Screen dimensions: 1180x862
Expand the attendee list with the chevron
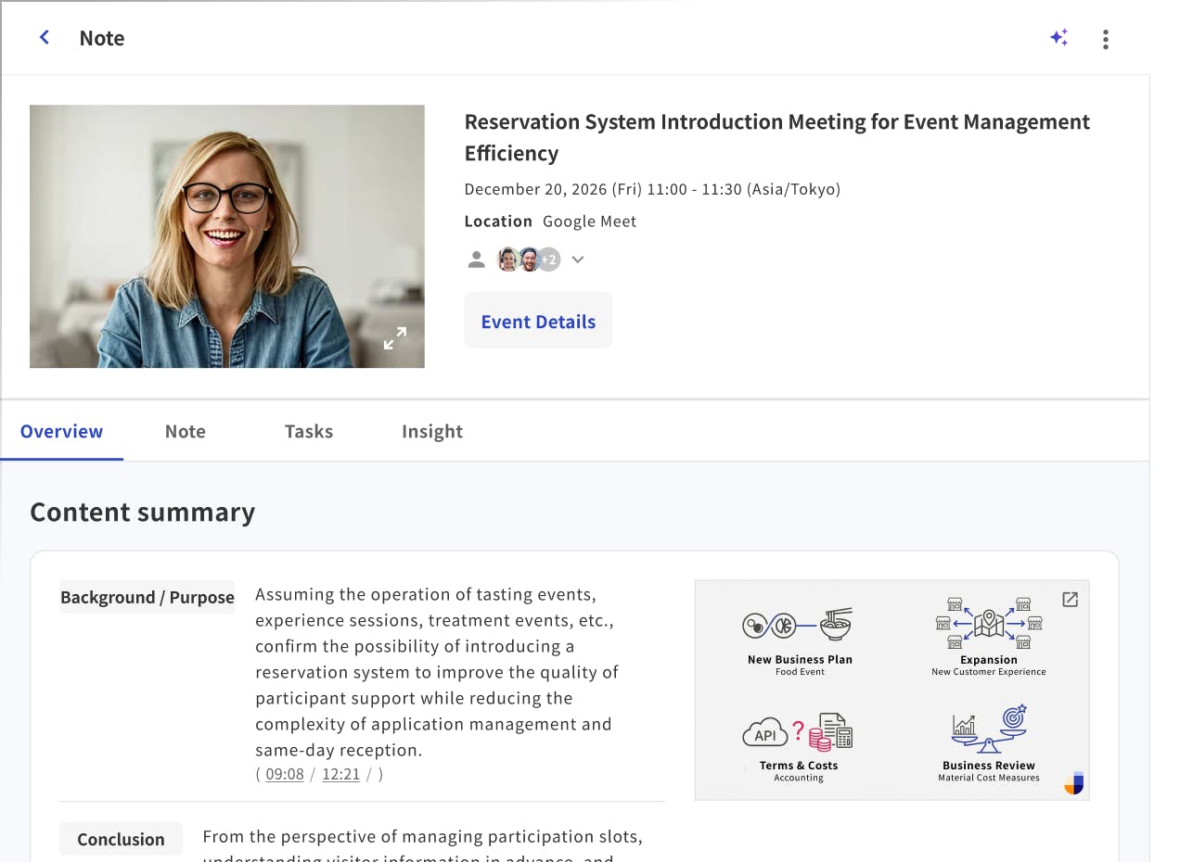(x=577, y=260)
